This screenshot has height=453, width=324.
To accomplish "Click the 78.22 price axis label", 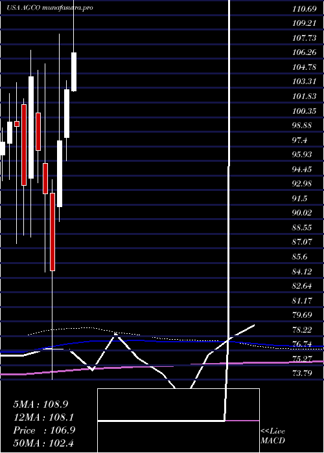I will [302, 329].
